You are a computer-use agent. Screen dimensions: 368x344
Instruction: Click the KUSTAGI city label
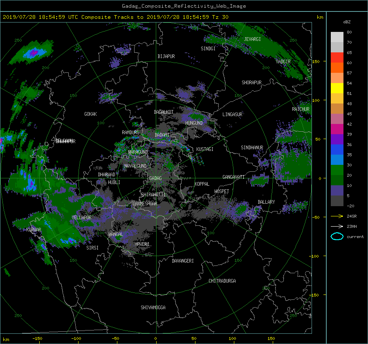(205, 149)
